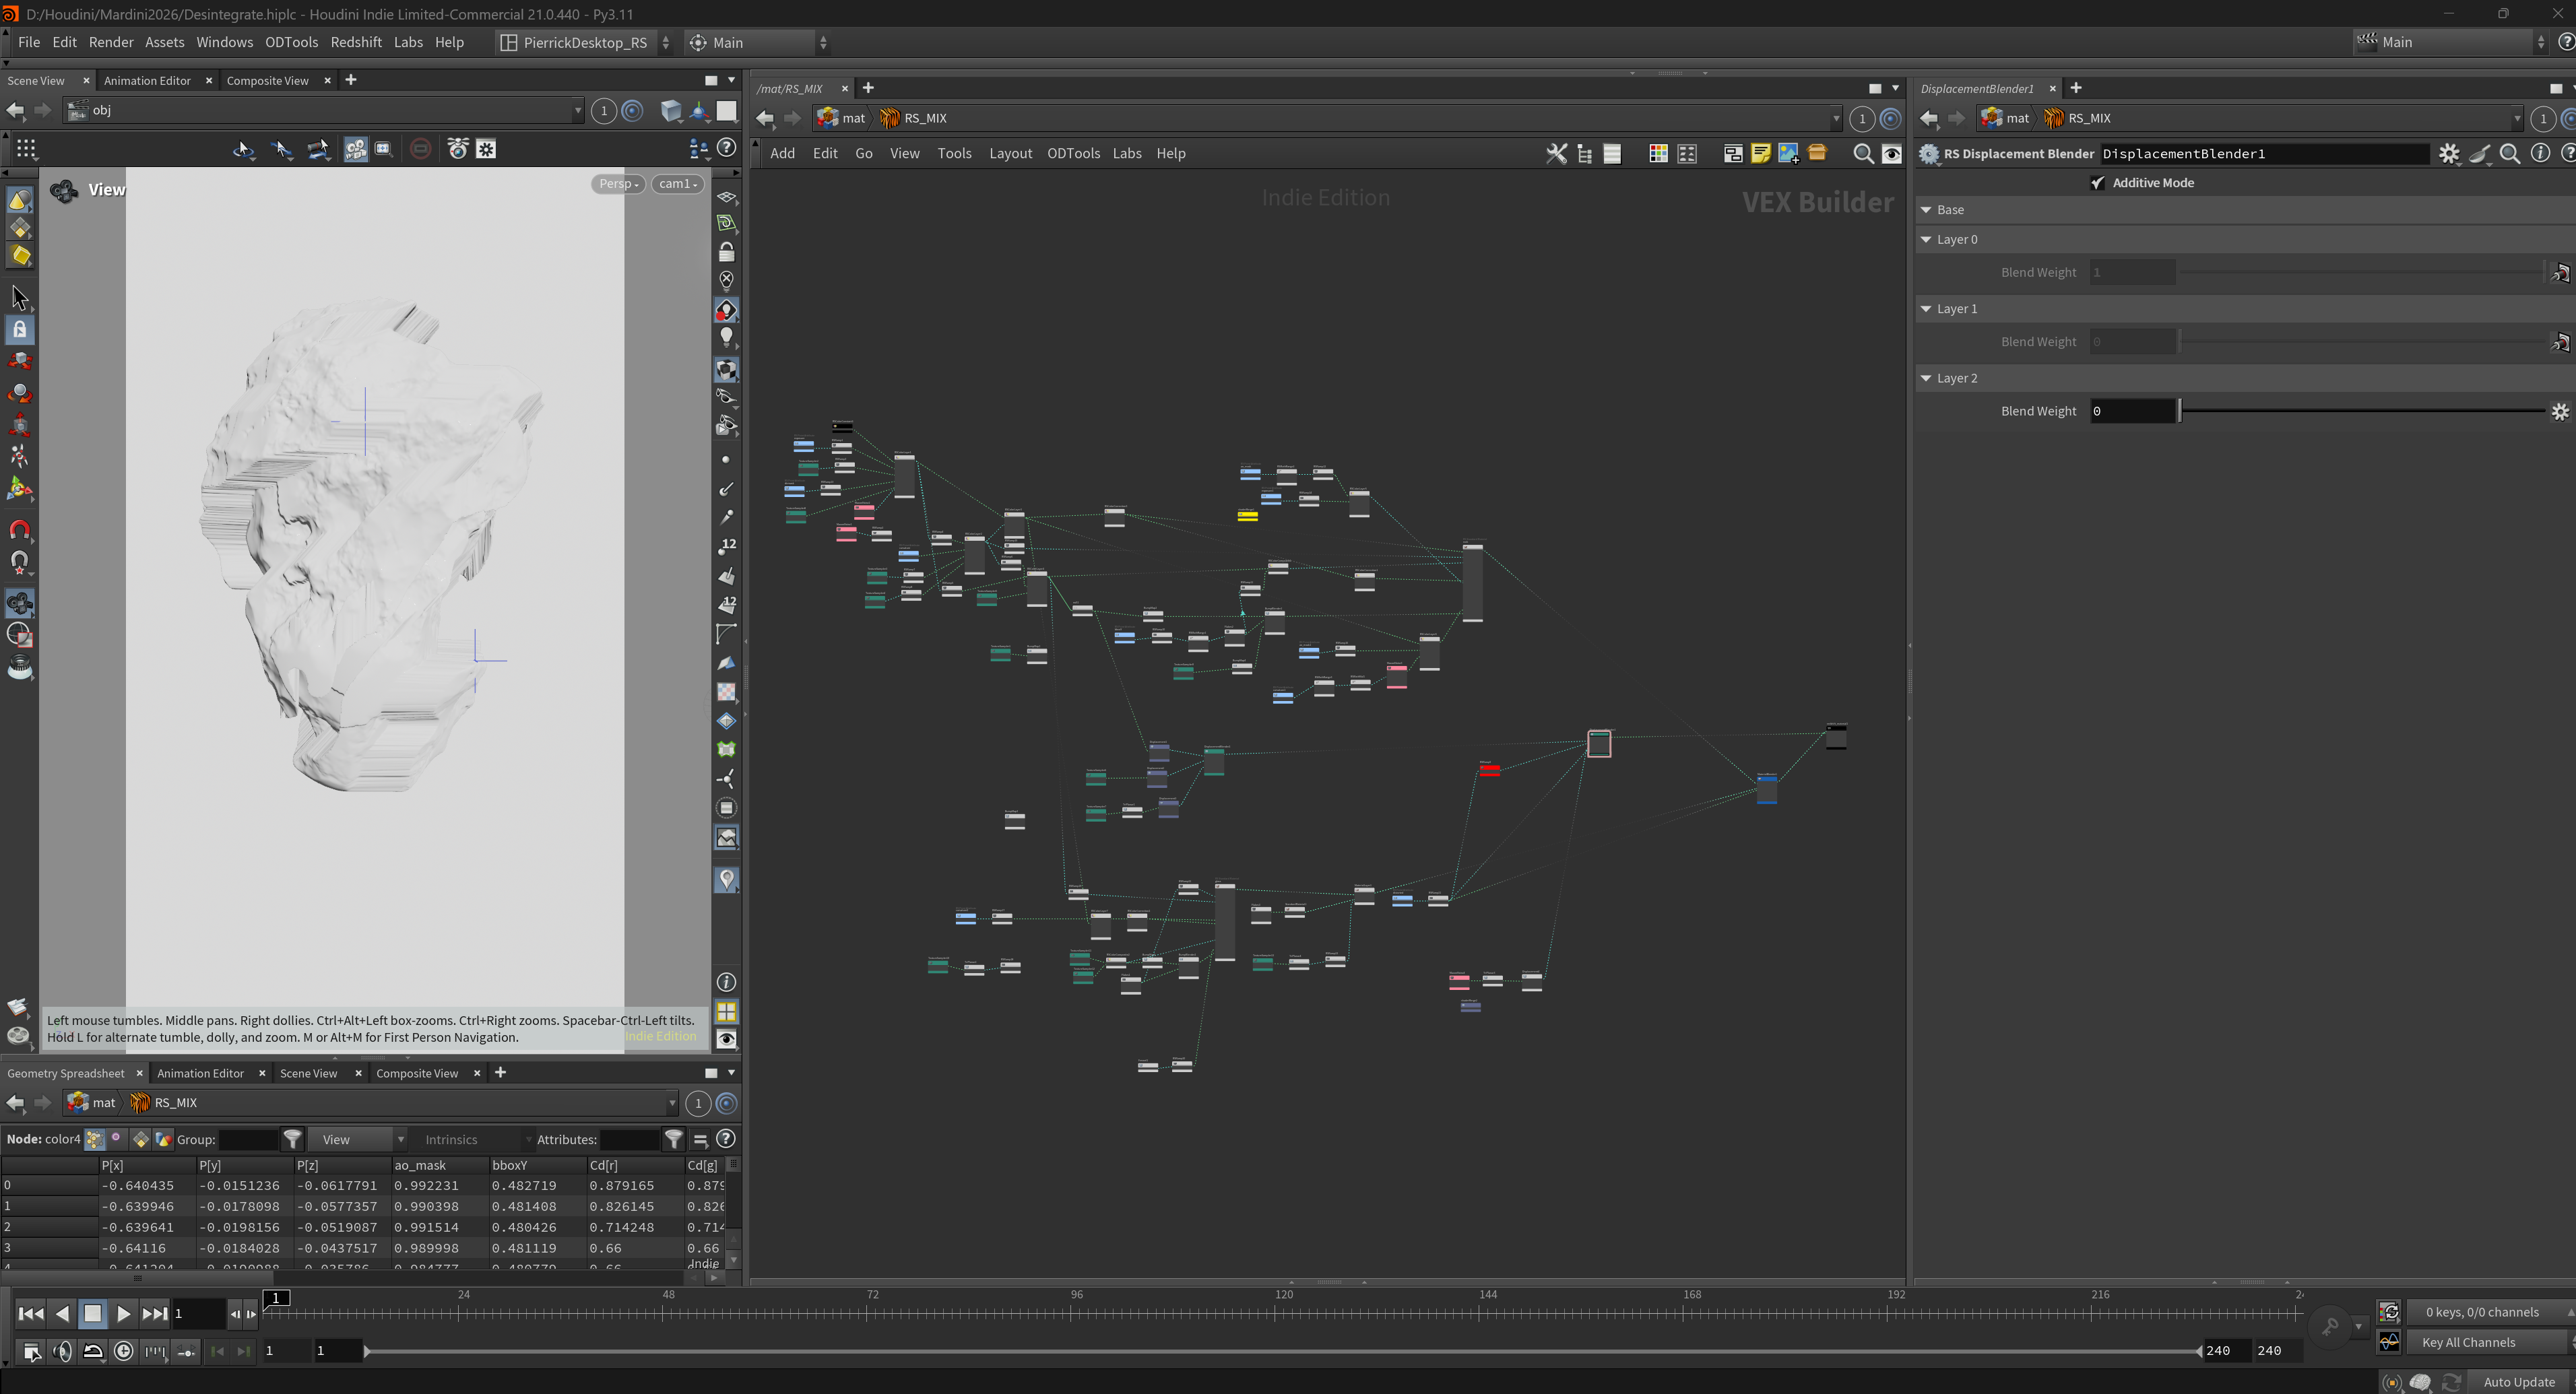The image size is (2576, 1394).
Task: Click the network editor search magnifier icon
Action: (x=1863, y=153)
